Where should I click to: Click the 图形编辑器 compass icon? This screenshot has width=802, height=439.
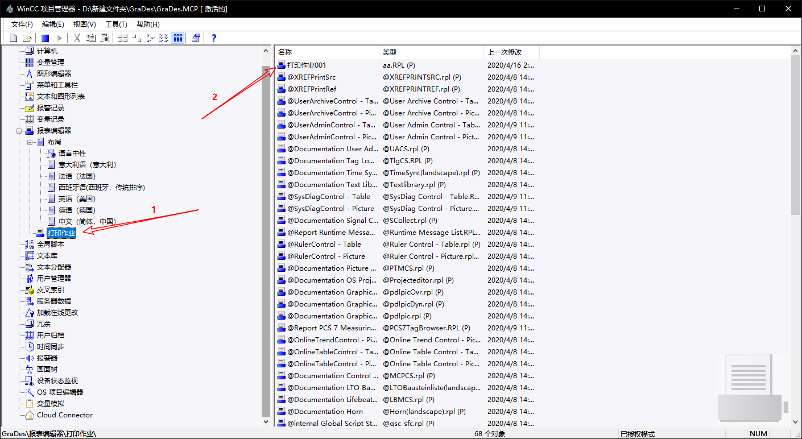[30, 74]
